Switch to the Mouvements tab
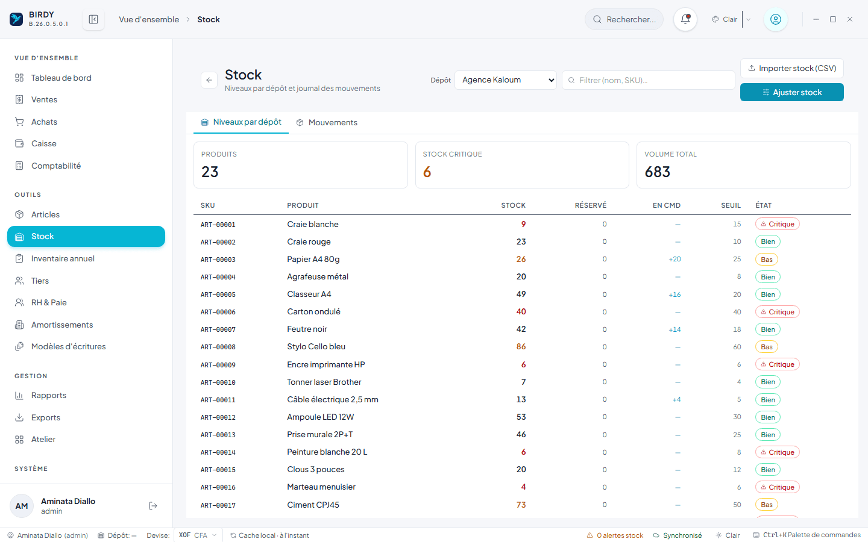 [327, 122]
